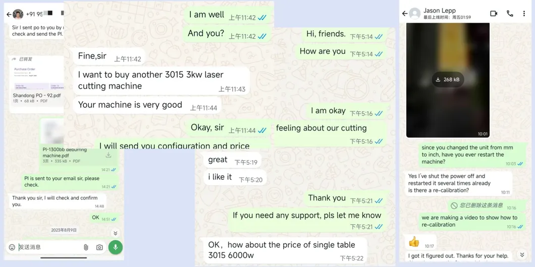The width and height of the screenshot is (535, 267).
Task: Go back from the Jason Lepp chat
Action: click(405, 14)
